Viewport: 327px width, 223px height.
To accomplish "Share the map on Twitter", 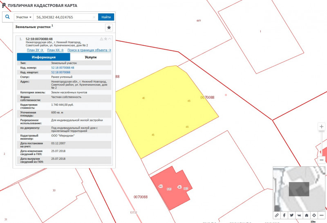I will tap(291, 215).
